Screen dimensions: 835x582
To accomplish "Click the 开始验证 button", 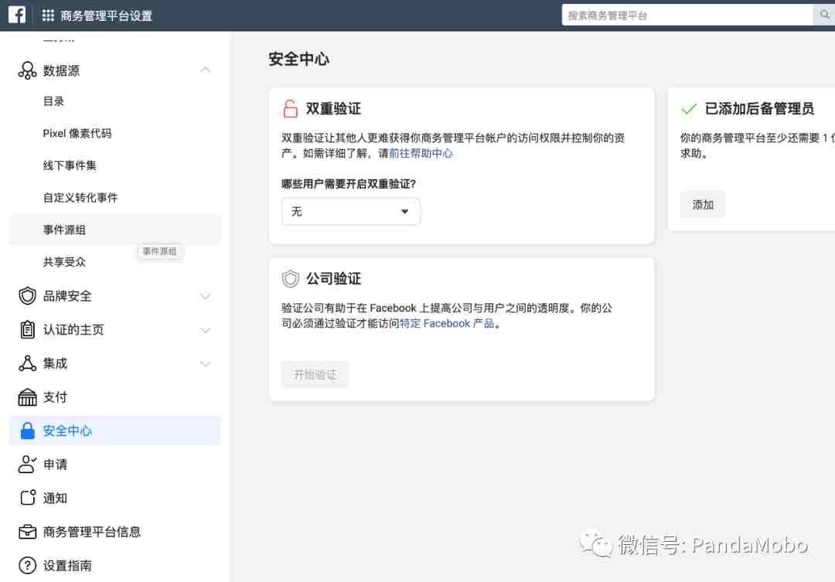I will 315,374.
